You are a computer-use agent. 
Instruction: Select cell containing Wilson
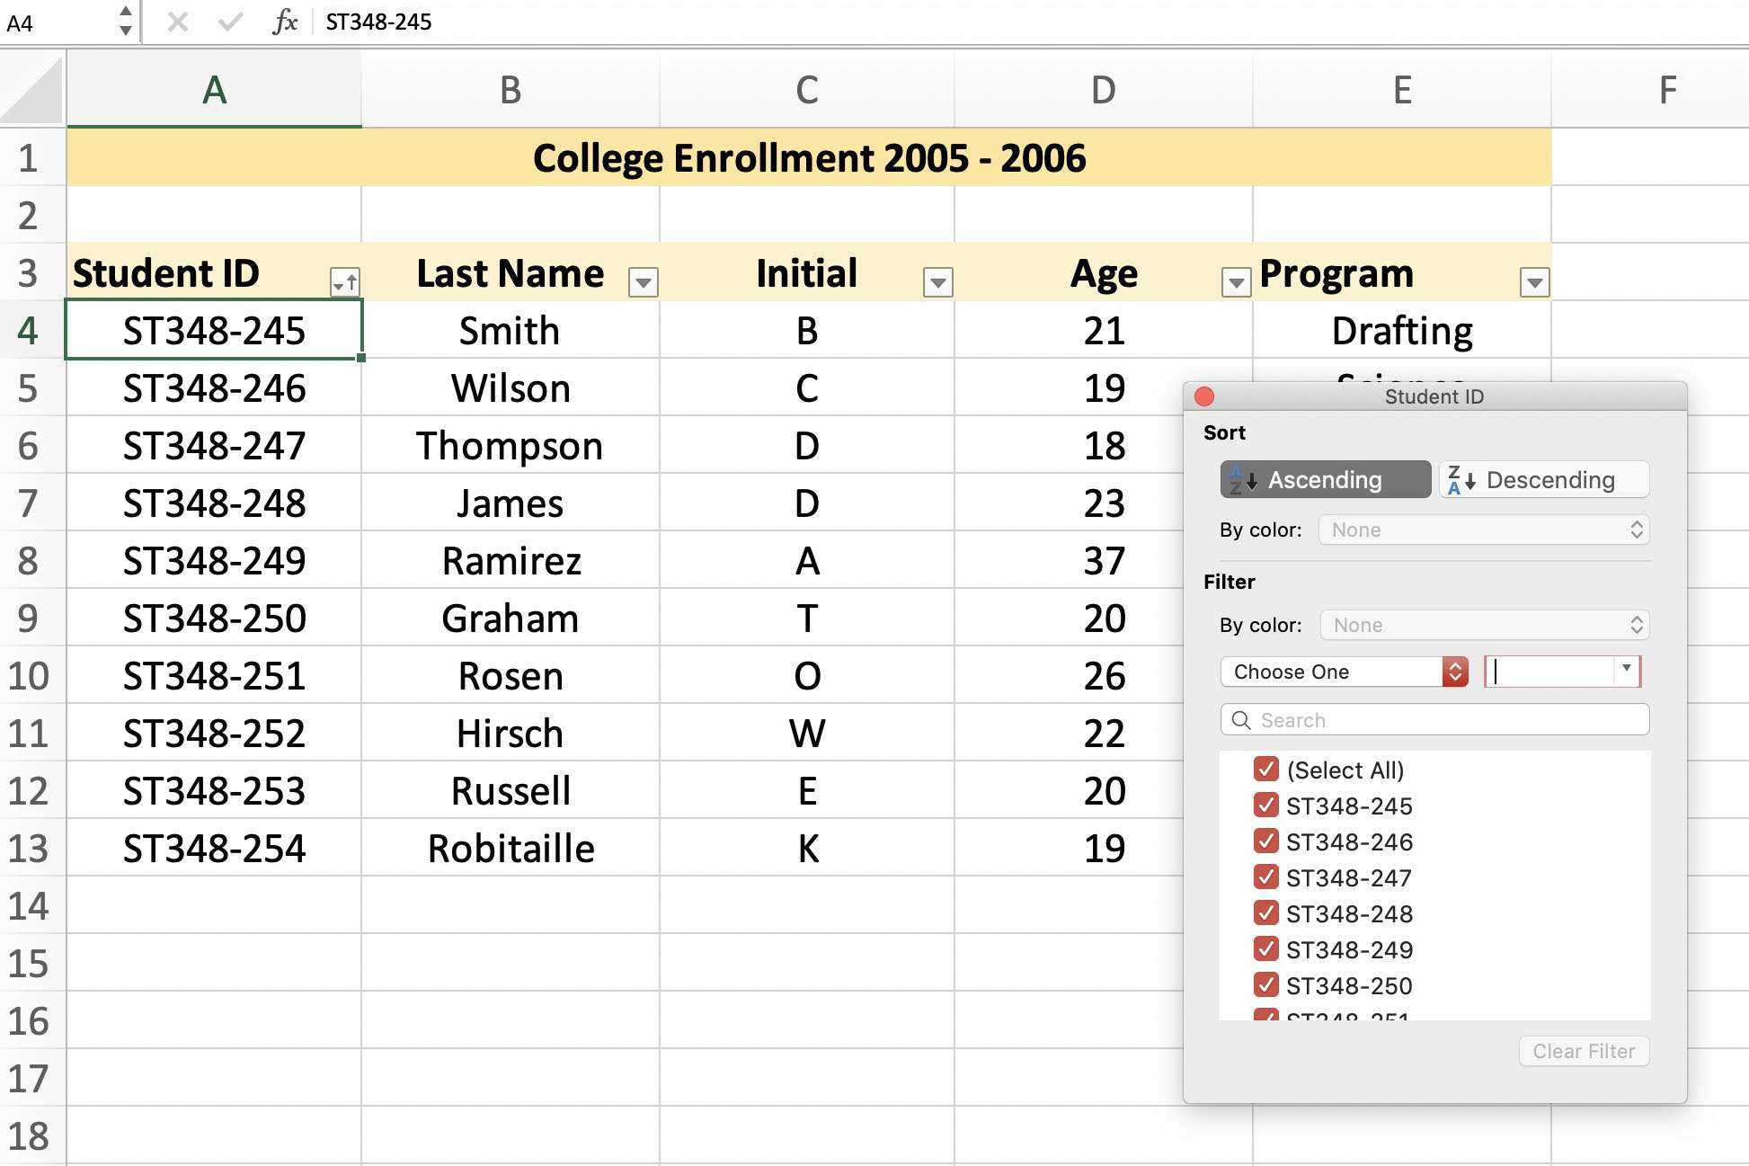510,387
